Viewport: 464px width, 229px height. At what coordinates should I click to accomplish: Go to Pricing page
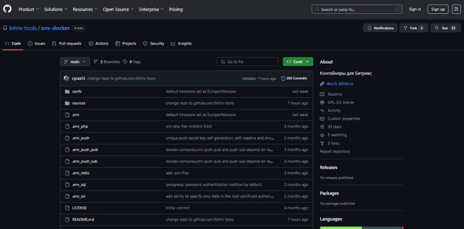[x=176, y=9]
